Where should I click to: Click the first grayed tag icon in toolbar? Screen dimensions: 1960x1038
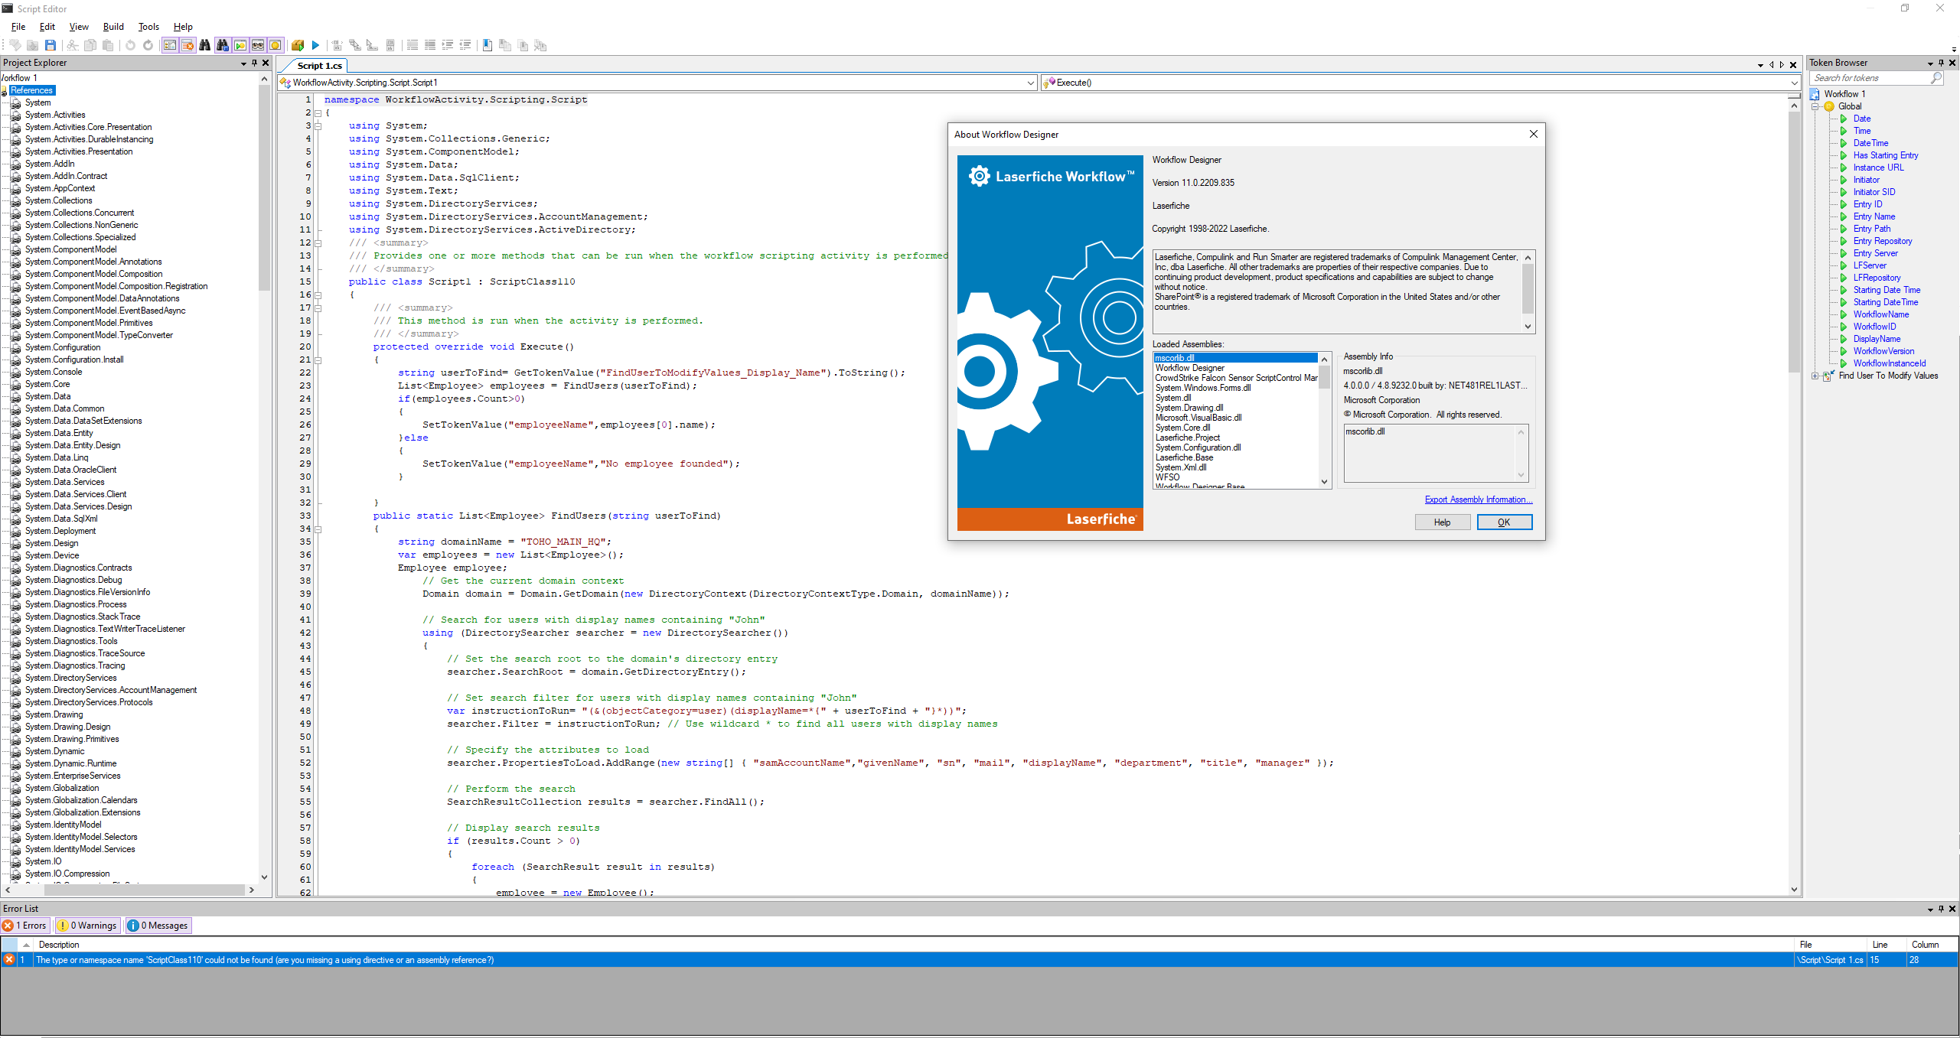tap(15, 45)
